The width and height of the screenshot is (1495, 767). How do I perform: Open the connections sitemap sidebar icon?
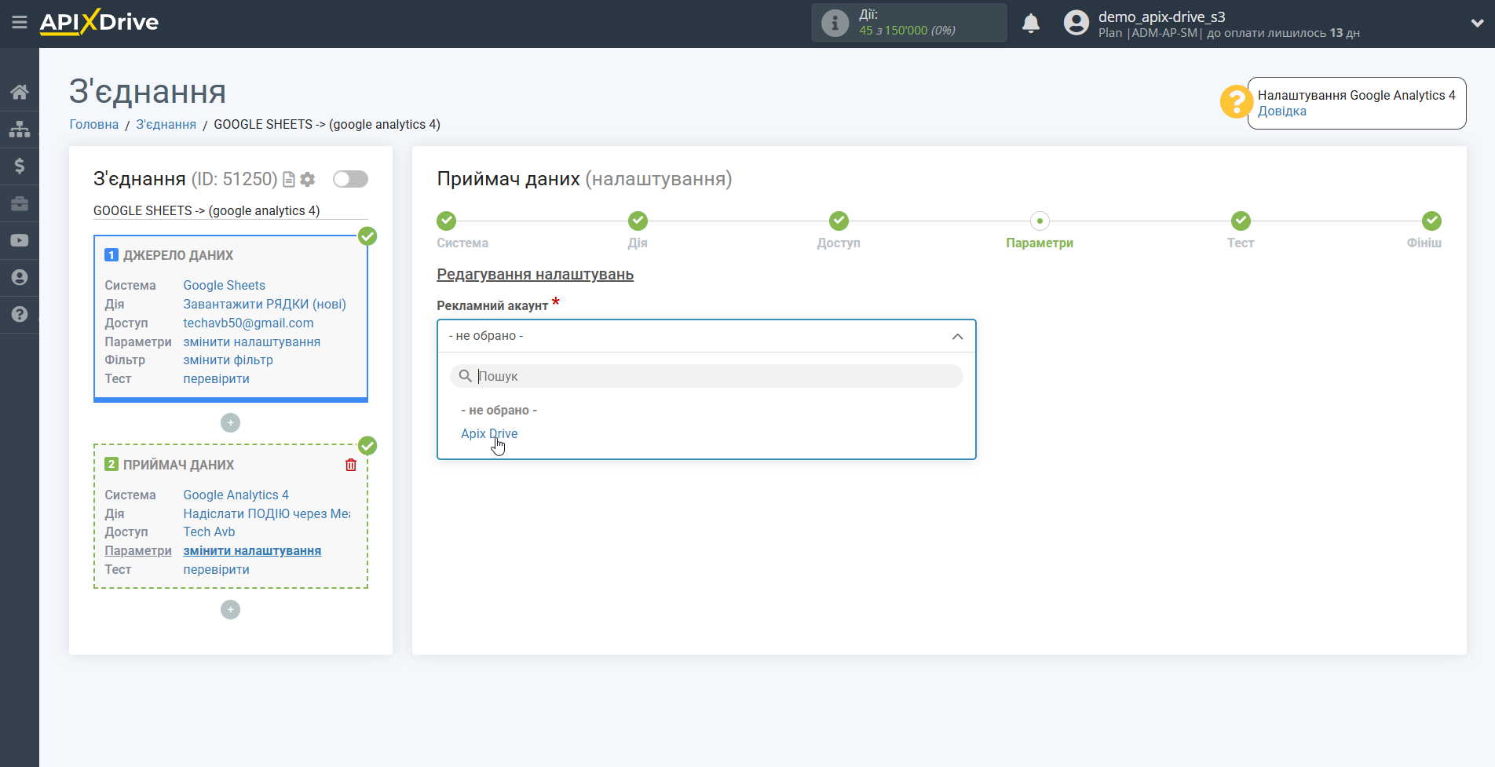[x=20, y=129]
